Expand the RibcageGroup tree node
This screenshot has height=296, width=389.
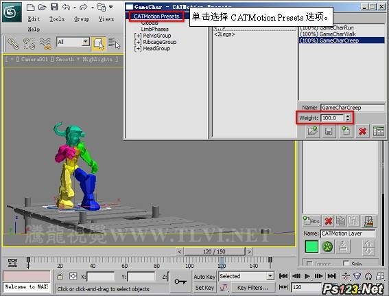[x=138, y=42]
